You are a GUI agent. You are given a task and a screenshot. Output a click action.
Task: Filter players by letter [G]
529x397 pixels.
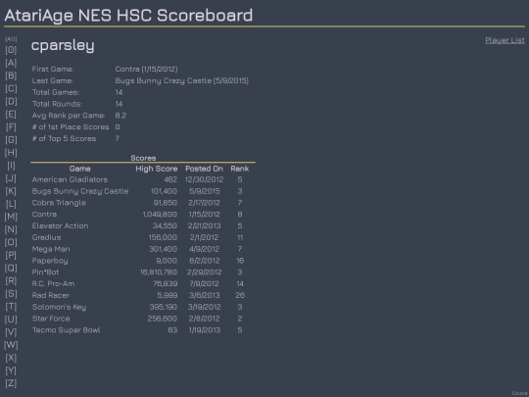(11, 140)
